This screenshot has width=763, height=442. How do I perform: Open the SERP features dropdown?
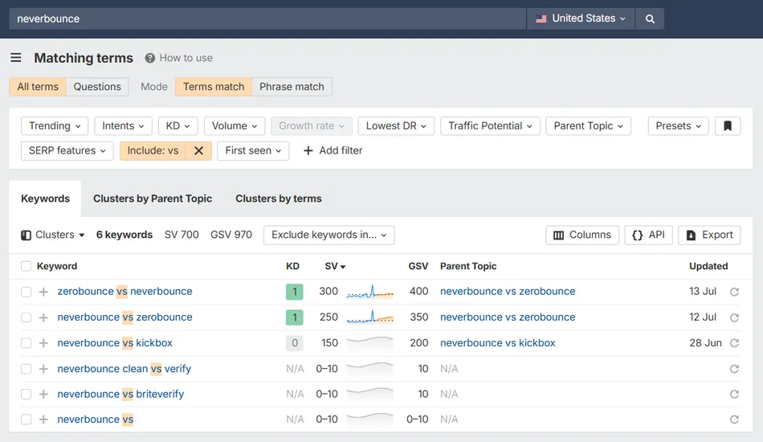(x=67, y=151)
